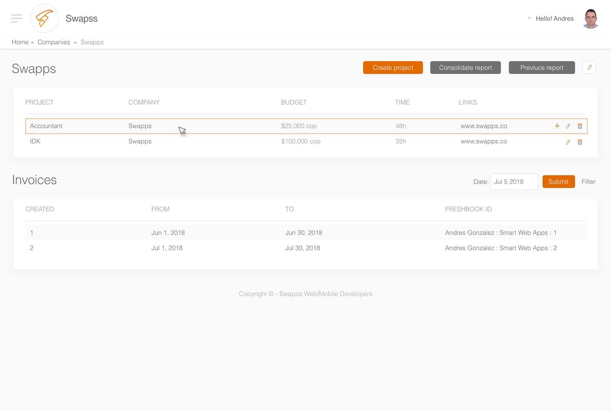This screenshot has height=411, width=611.
Task: Delete the IDK project
Action: point(580,142)
